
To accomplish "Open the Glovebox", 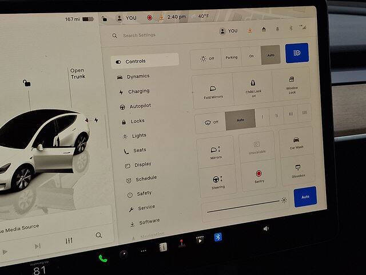I will [298, 170].
